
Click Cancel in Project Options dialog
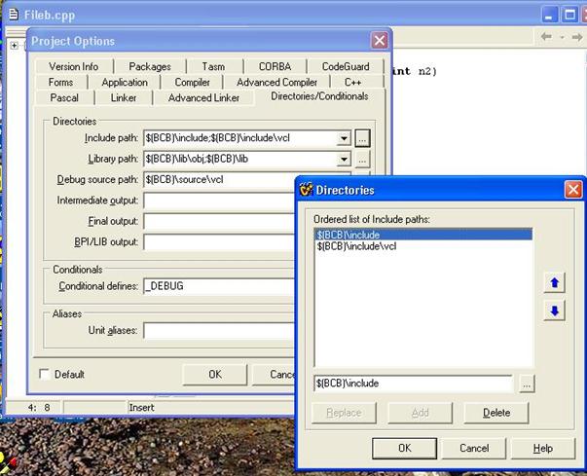pos(275,375)
